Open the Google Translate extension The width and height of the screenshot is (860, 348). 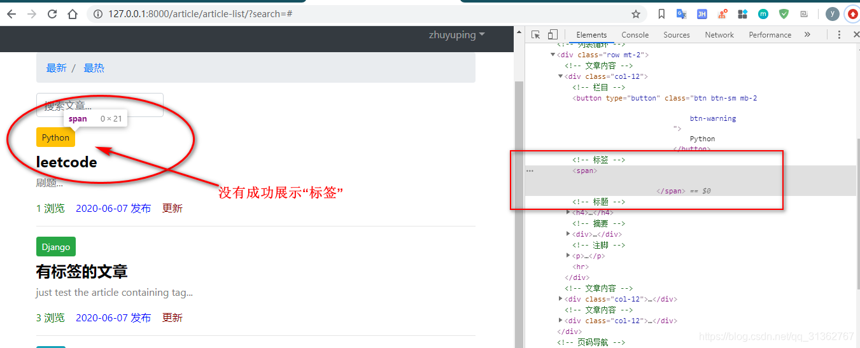pyautogui.click(x=681, y=13)
